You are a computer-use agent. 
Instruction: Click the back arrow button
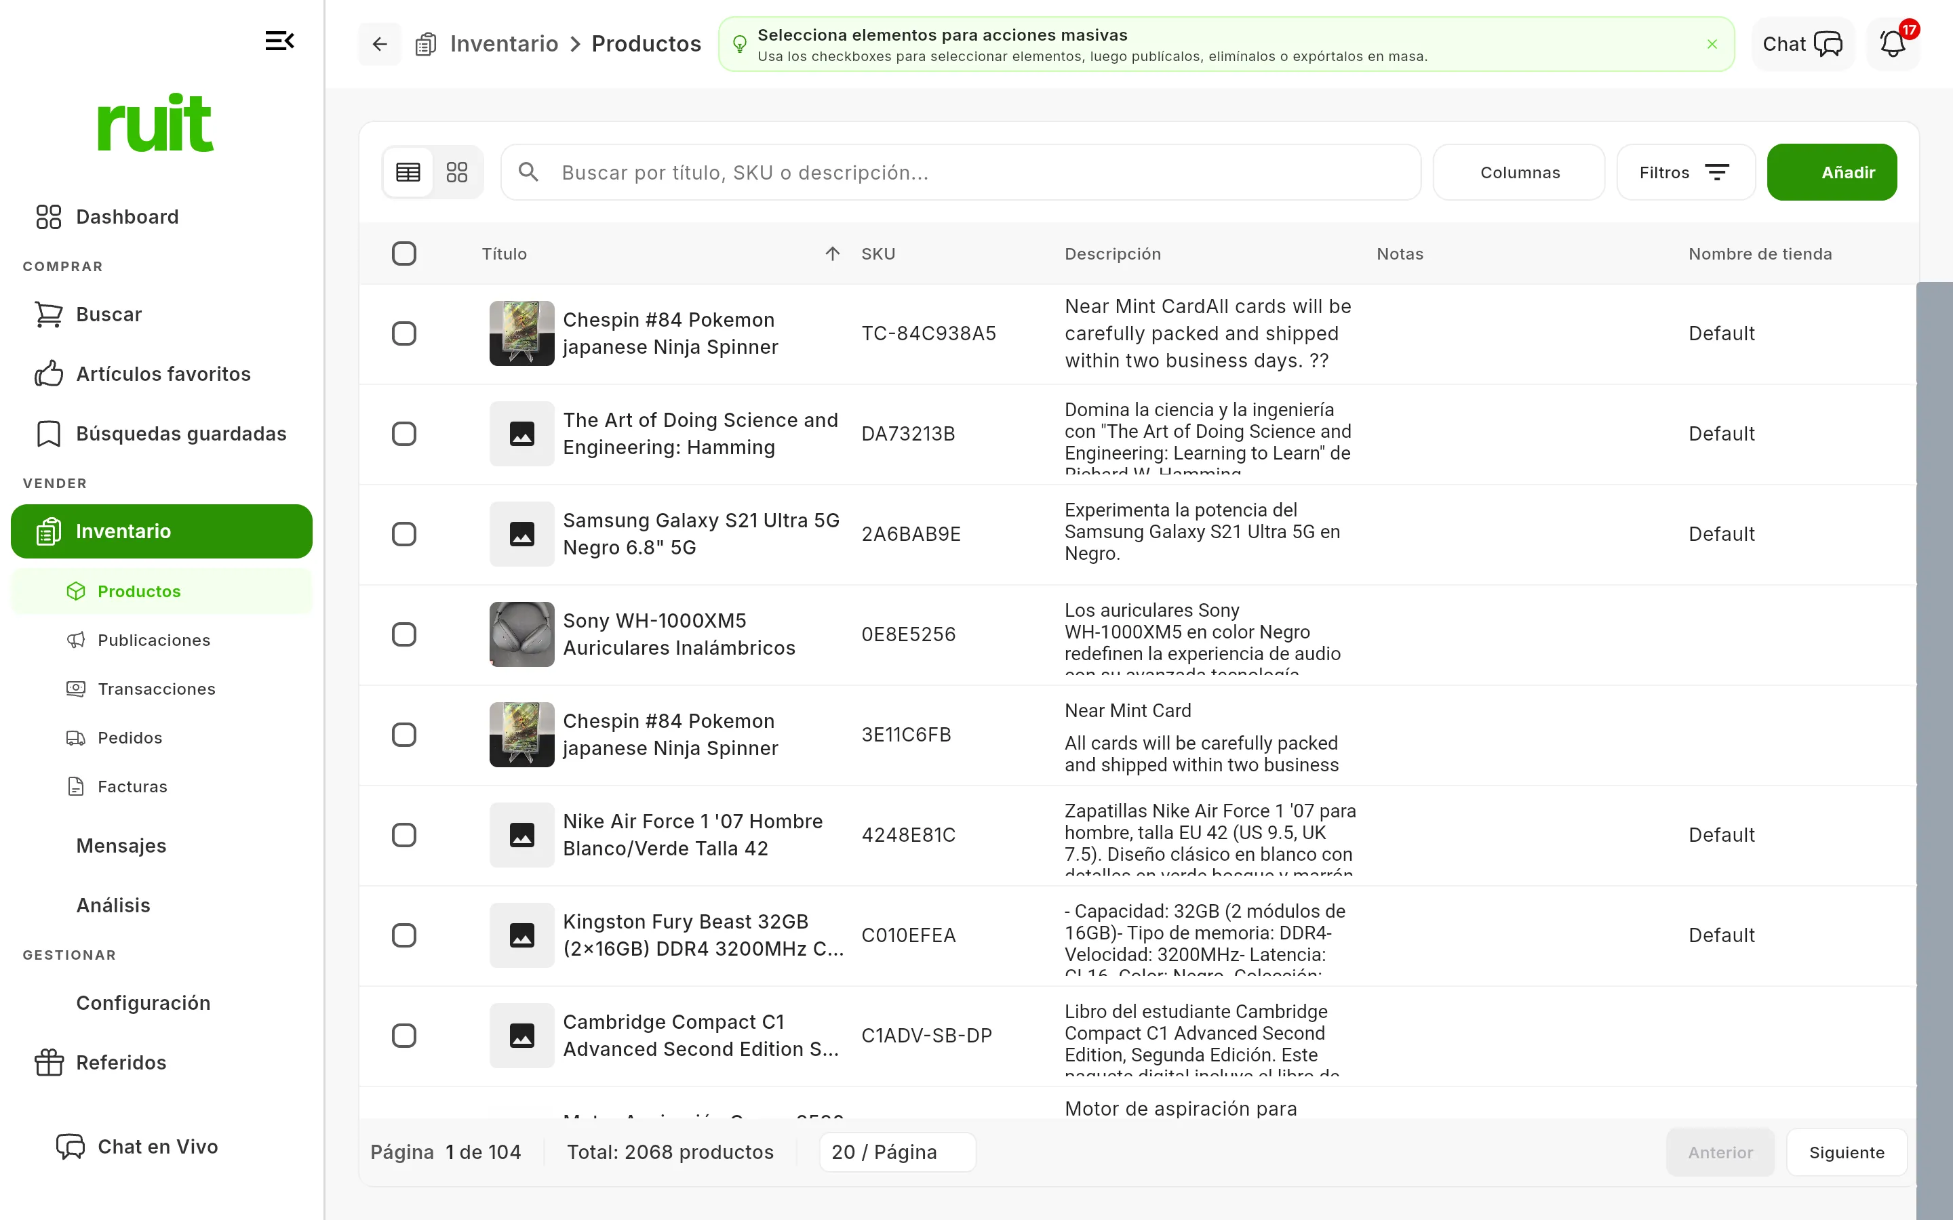pyautogui.click(x=380, y=43)
